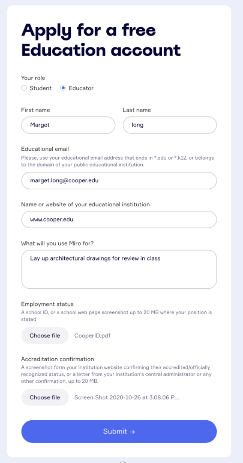This screenshot has width=243, height=463.
Task: Click the 'Accreditation confirmation' section label
Action: point(58,359)
